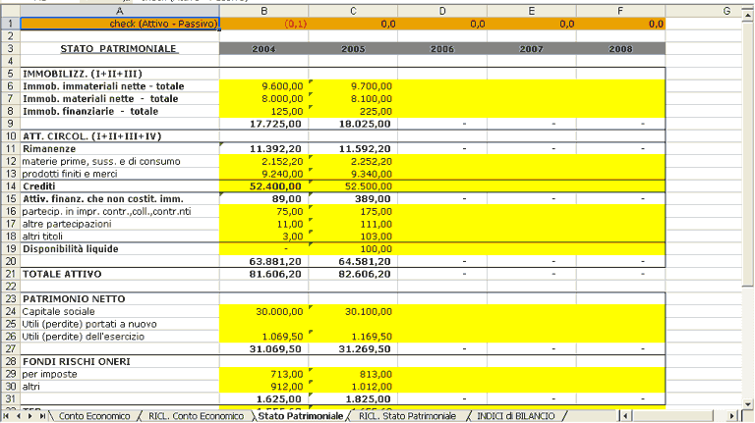
Task: Click "Utili (perdite) dell'esercizio" label
Action: pos(83,337)
